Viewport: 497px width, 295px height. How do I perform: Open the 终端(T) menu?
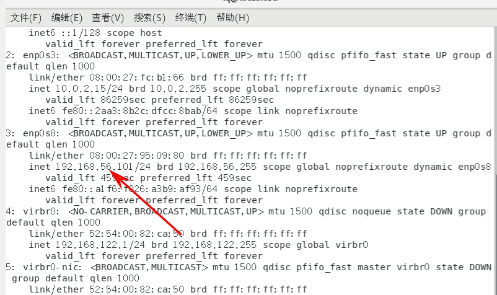point(190,18)
